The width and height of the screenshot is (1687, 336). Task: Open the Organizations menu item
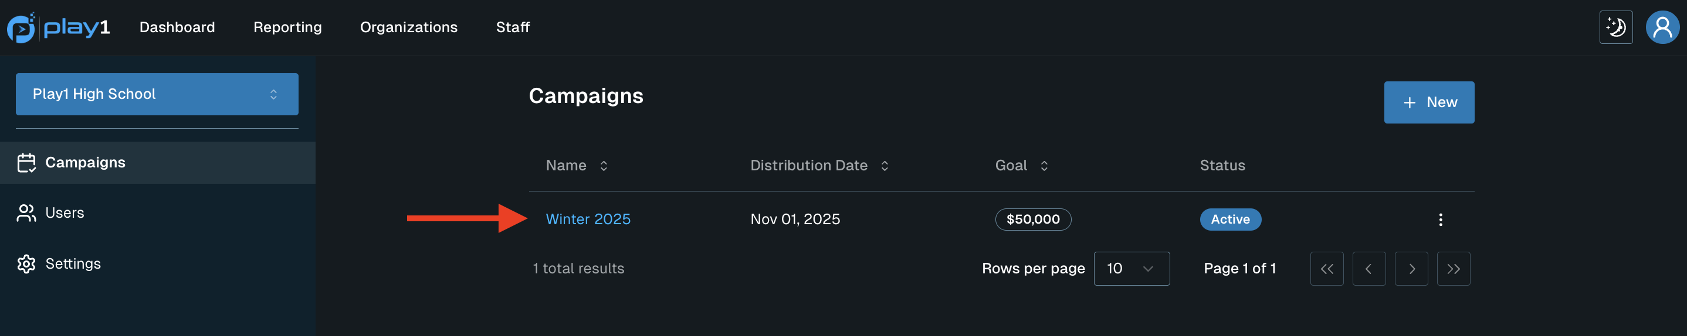(409, 28)
